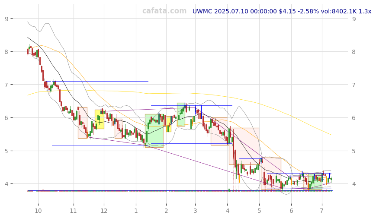376x218 pixels.
Task: Click the UWMC price info header text
Action: (282, 11)
